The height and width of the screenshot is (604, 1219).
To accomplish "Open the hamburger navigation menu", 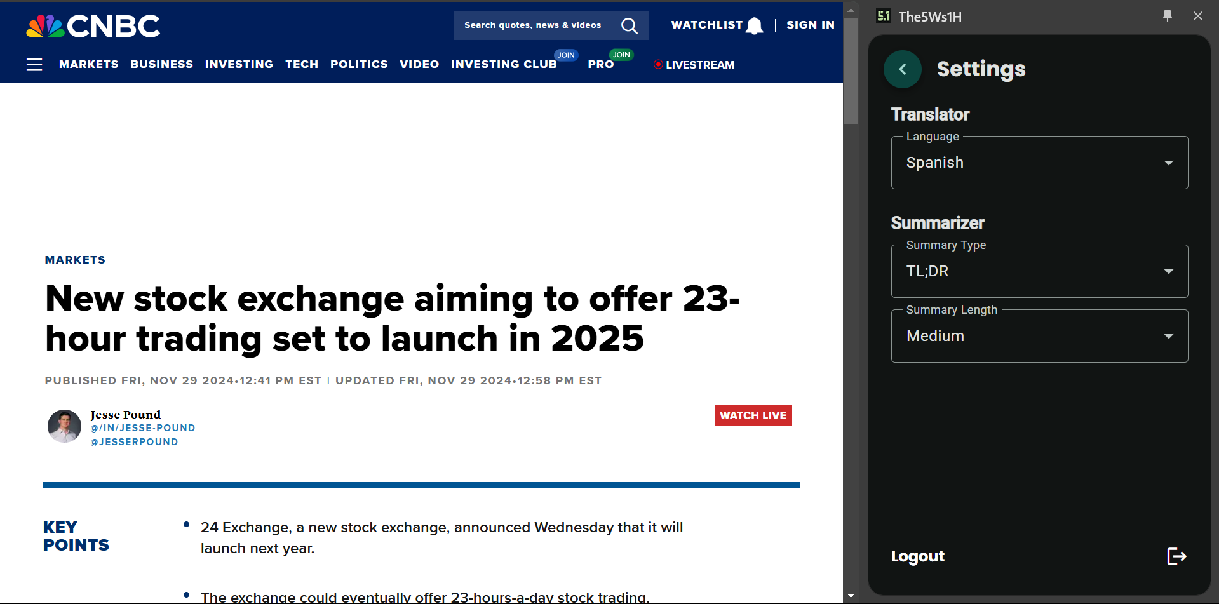I will tap(34, 64).
